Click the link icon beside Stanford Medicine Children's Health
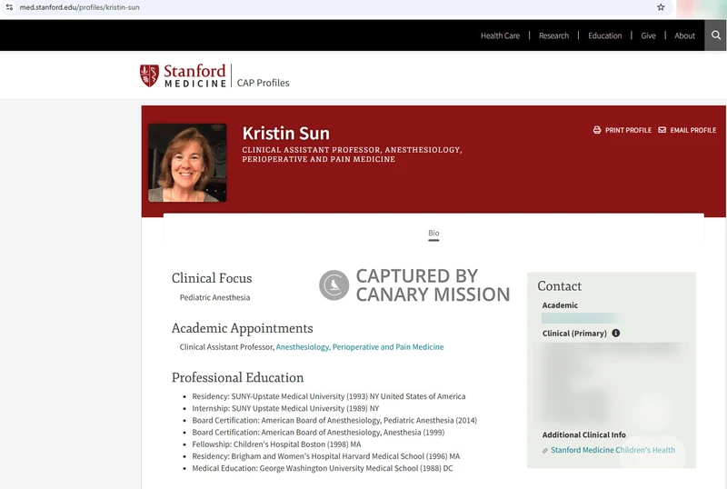The height and width of the screenshot is (489, 727). click(545, 450)
